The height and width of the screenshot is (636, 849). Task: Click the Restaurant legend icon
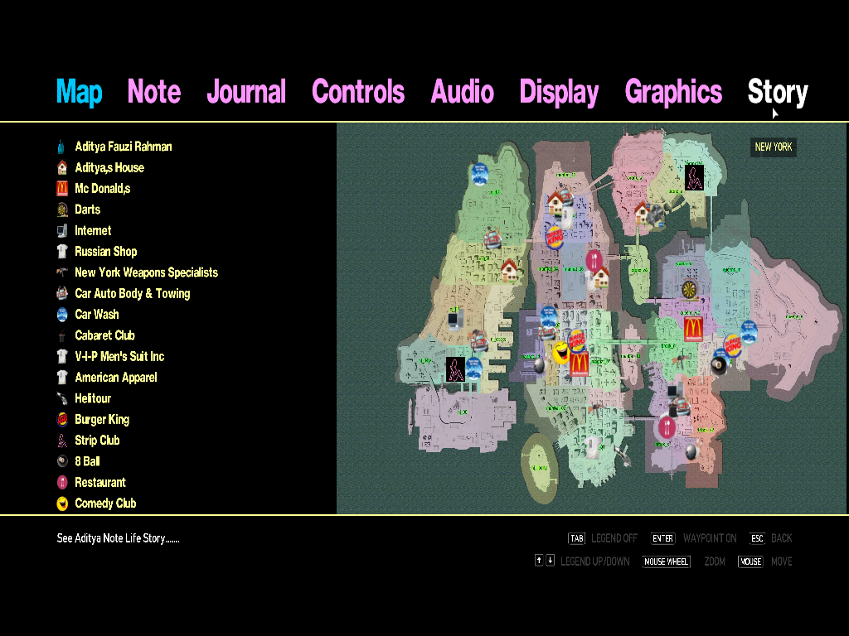(62, 483)
